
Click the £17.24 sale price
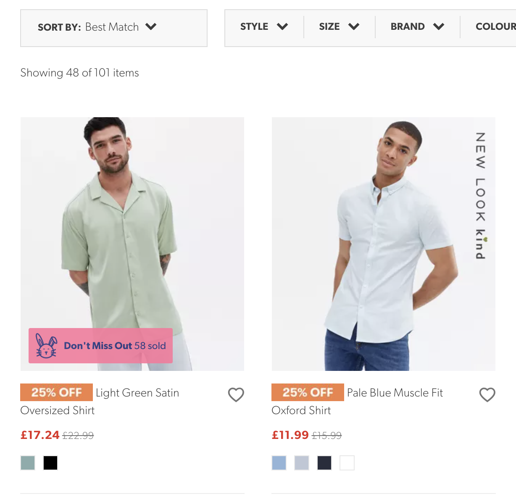[x=40, y=435]
